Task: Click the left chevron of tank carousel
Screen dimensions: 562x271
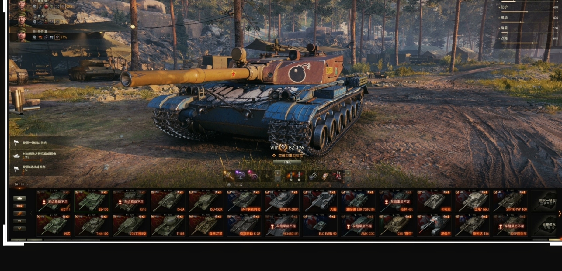Action: click(31, 214)
